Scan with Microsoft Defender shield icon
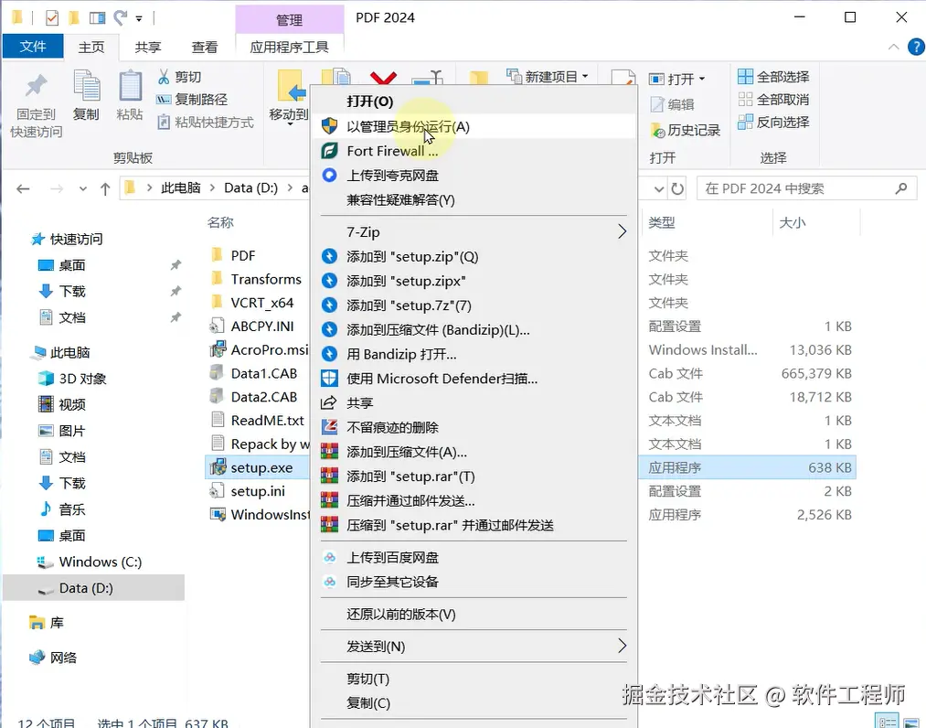This screenshot has height=728, width=926. [329, 379]
